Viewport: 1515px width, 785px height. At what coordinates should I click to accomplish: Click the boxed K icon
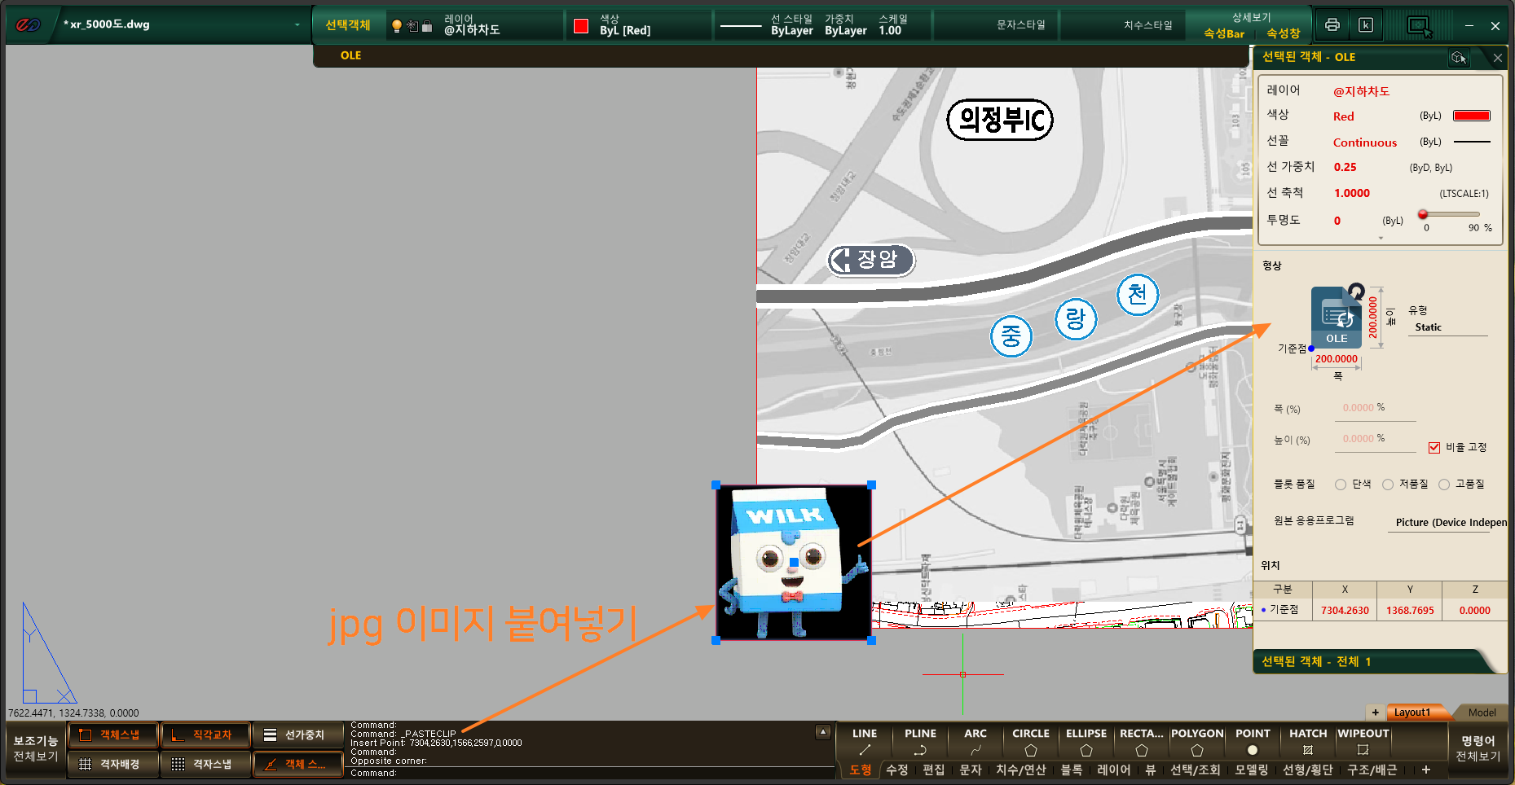pos(1366,24)
